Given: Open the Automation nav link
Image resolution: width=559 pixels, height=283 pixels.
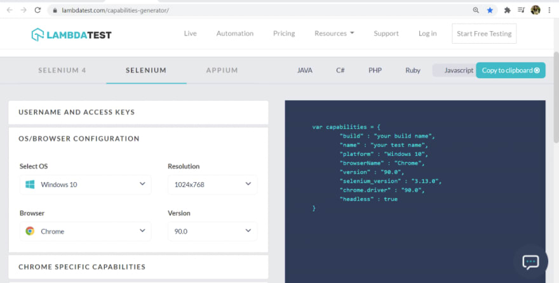Looking at the screenshot, I should pyautogui.click(x=235, y=33).
